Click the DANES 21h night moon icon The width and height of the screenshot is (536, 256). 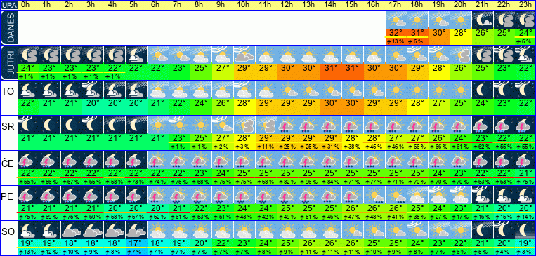[483, 20]
